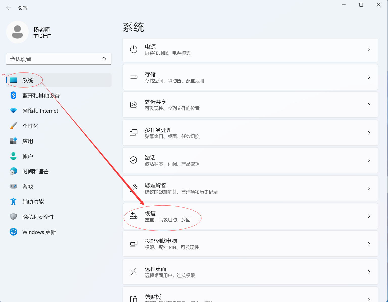Click the accessibility figure icon for 辅助功能
388x302 pixels.
13,201
